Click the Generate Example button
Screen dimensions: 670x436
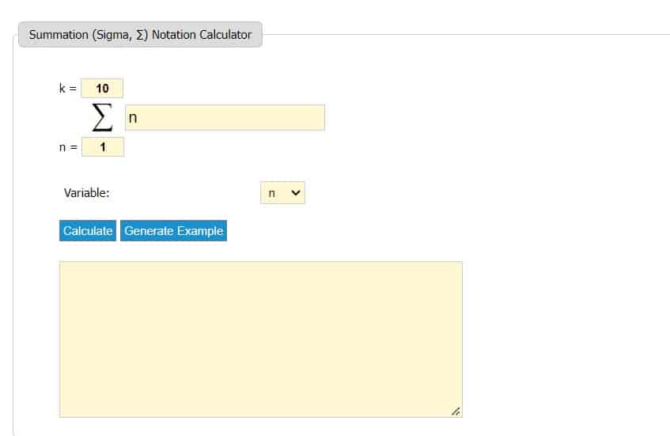click(173, 231)
